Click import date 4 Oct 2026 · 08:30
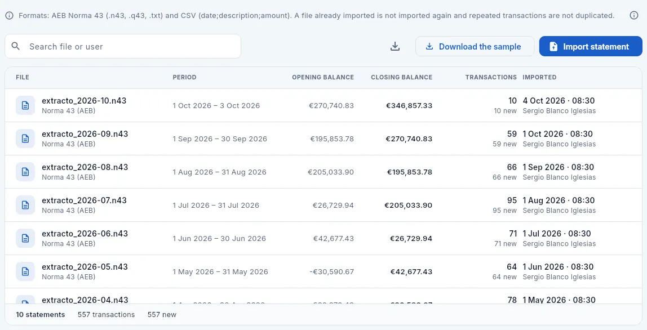This screenshot has width=647, height=330. tap(559, 101)
